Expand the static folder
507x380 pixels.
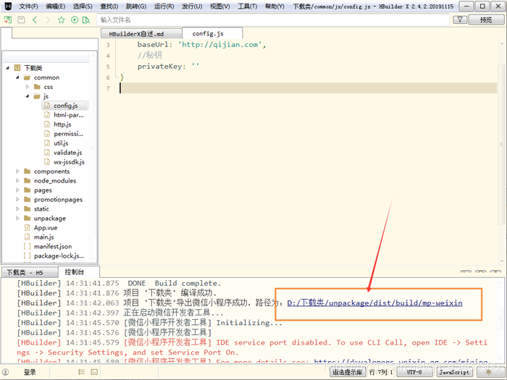pyautogui.click(x=17, y=208)
